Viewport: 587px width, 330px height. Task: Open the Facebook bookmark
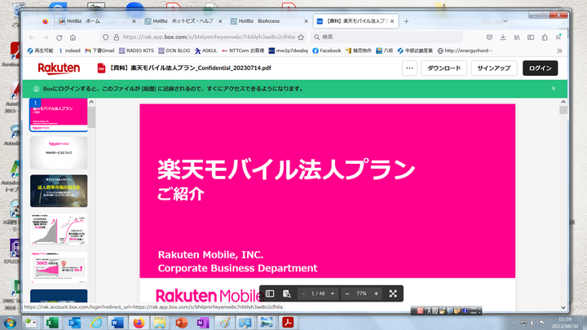[x=326, y=51]
